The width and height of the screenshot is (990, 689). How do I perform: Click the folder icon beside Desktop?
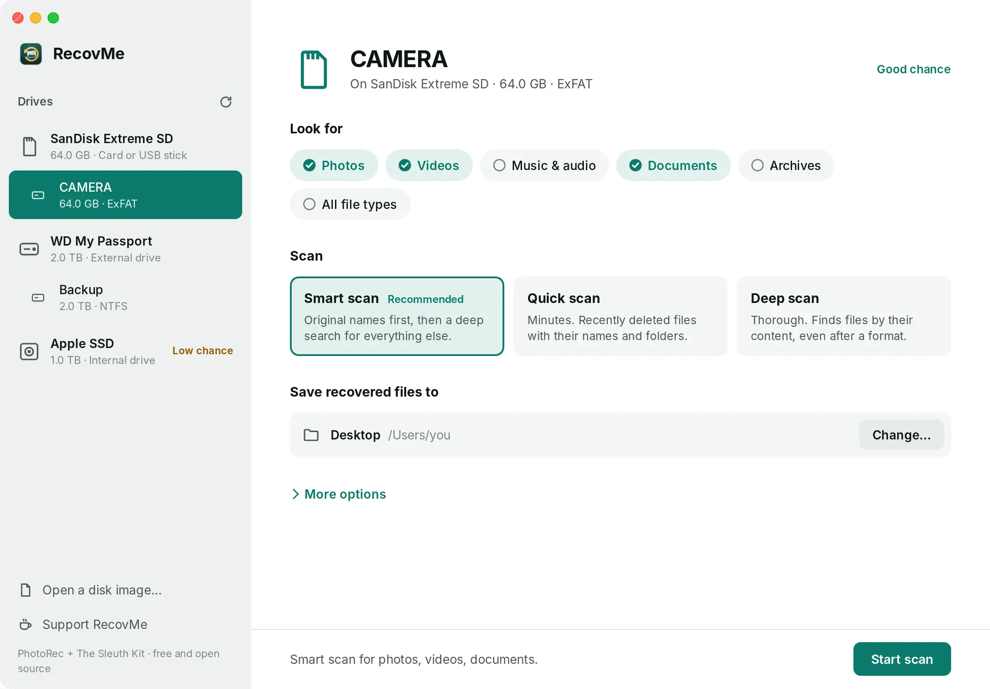click(x=311, y=435)
